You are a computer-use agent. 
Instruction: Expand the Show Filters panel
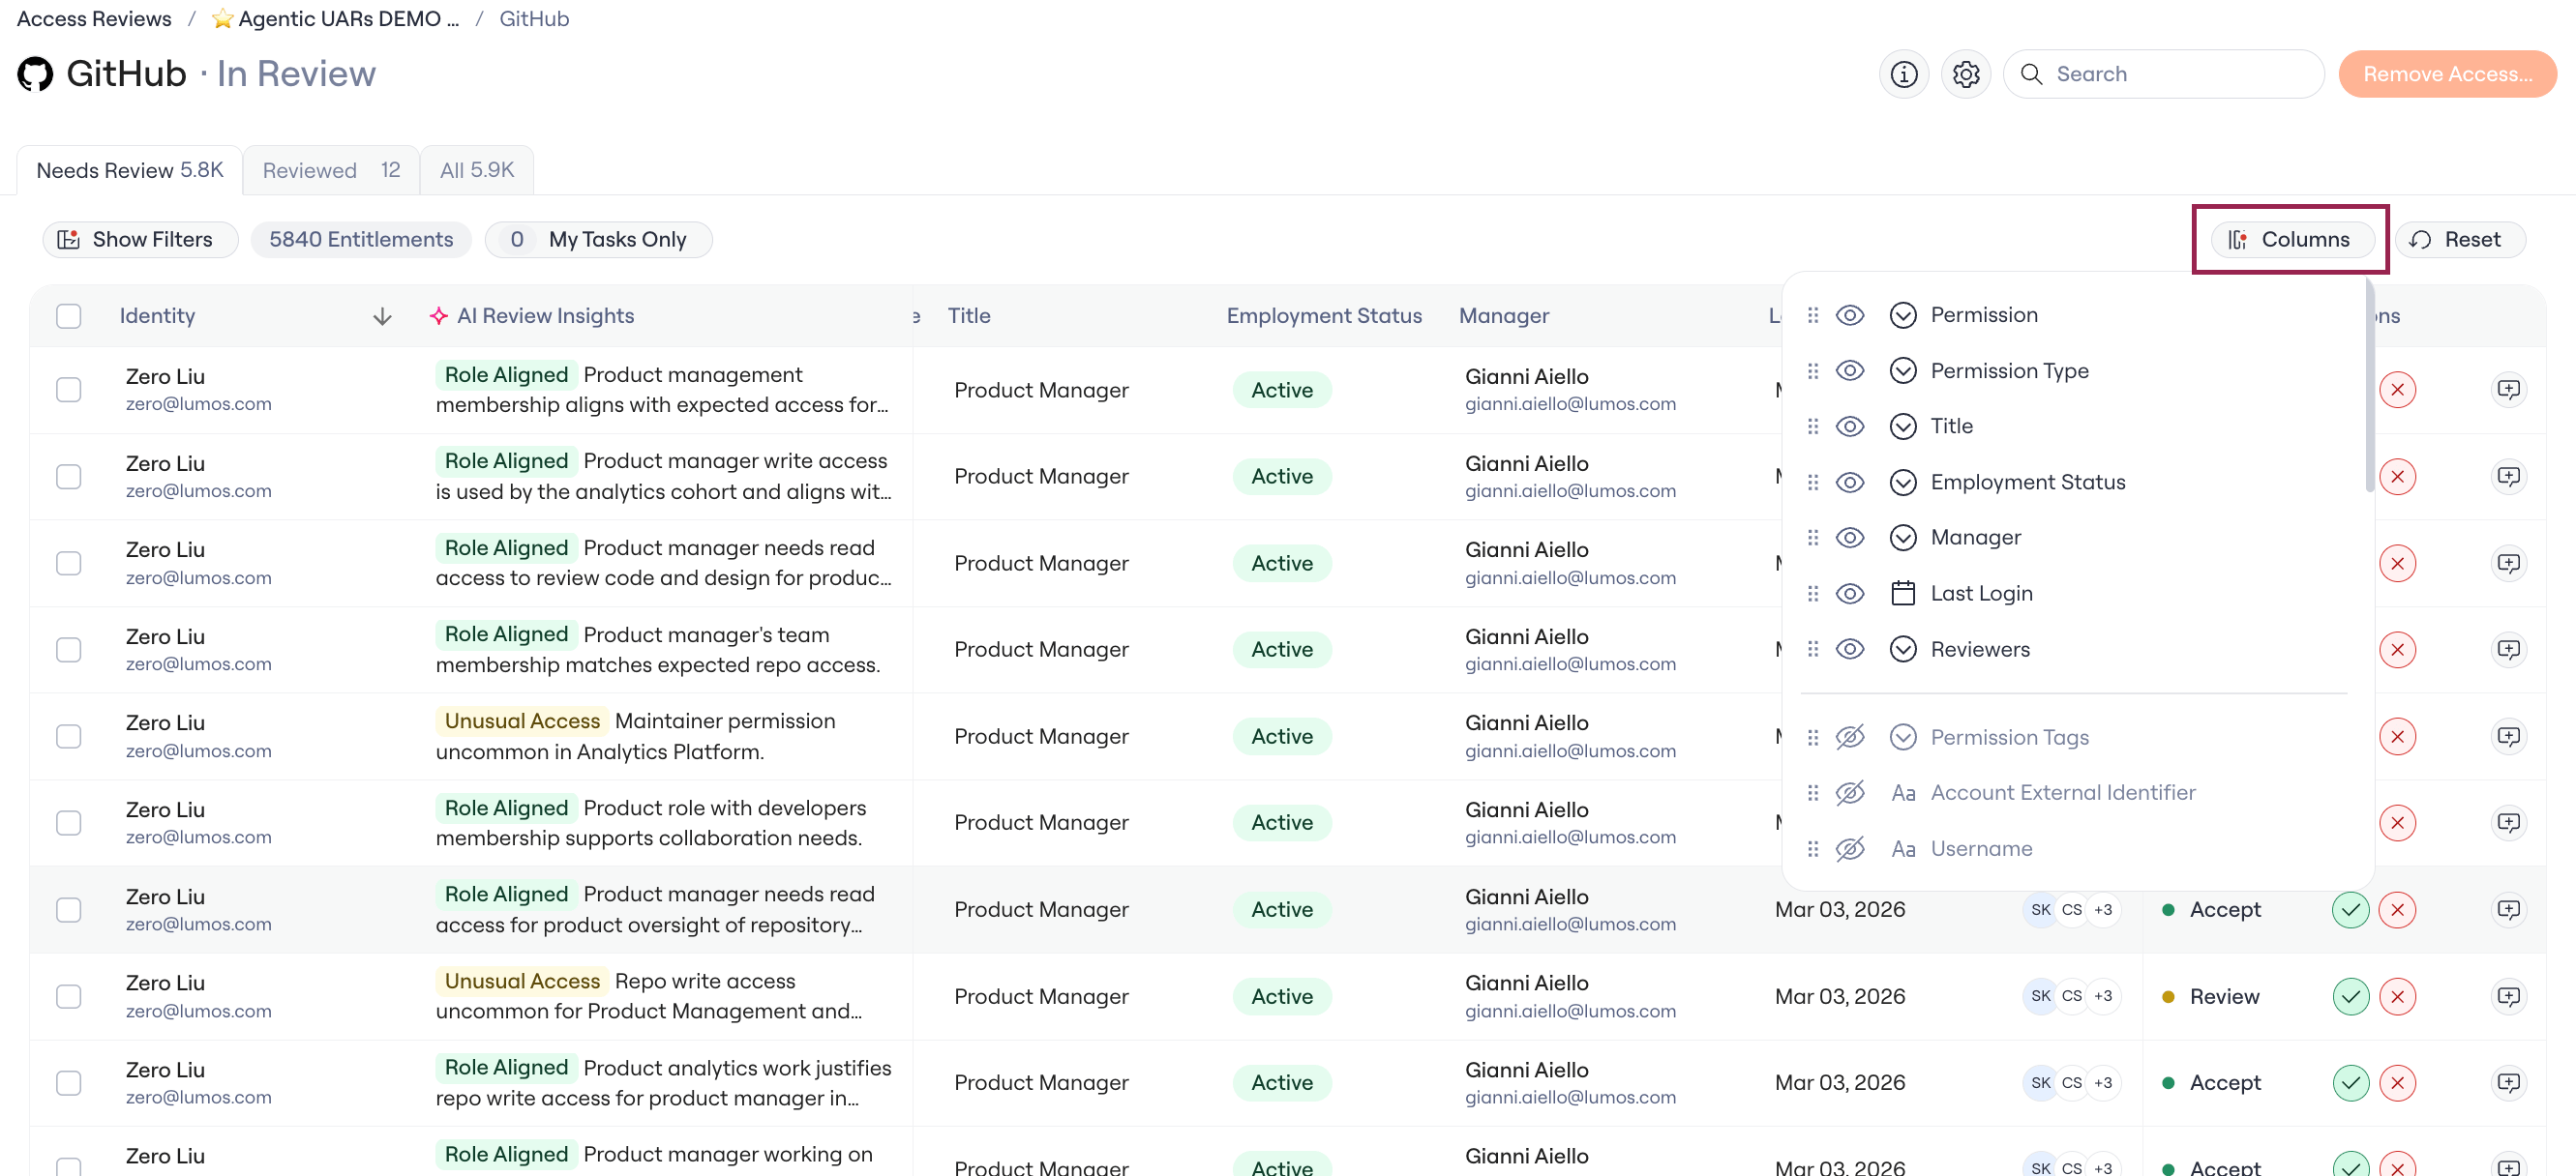[x=140, y=240]
